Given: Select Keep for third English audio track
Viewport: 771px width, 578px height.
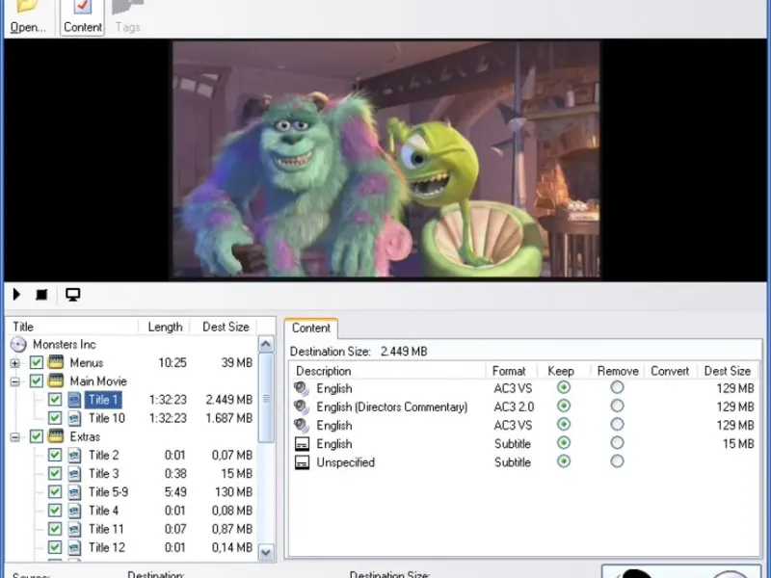Looking at the screenshot, I should click(x=564, y=424).
